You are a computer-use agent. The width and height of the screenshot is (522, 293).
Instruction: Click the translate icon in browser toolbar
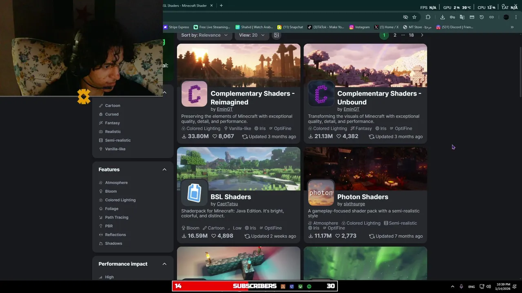point(462,17)
